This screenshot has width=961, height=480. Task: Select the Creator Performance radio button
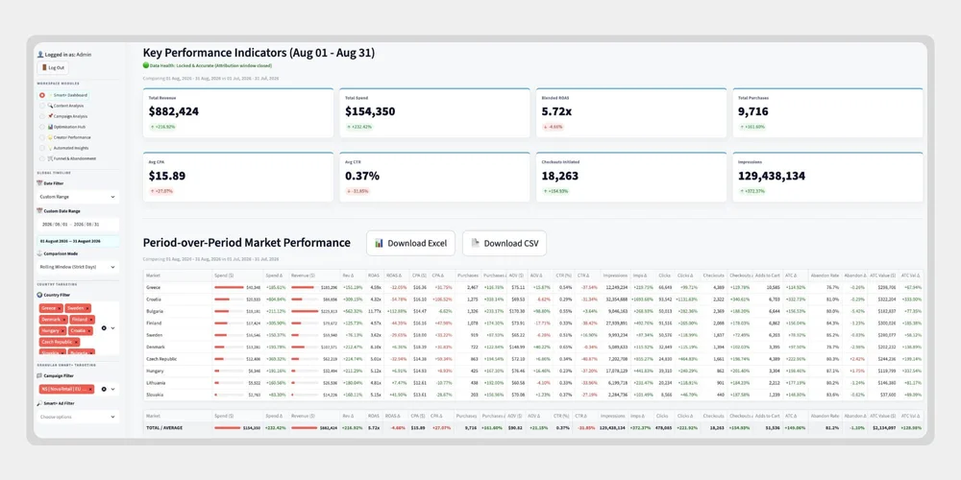click(x=42, y=137)
